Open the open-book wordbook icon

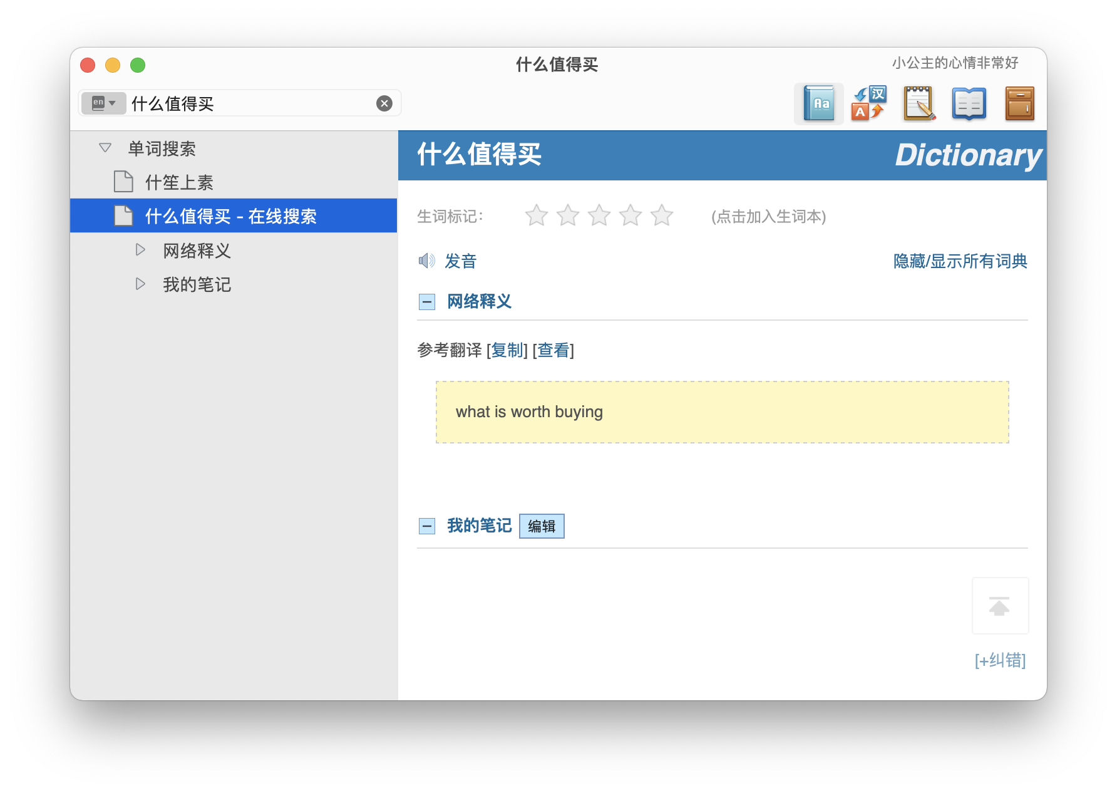pyautogui.click(x=969, y=103)
